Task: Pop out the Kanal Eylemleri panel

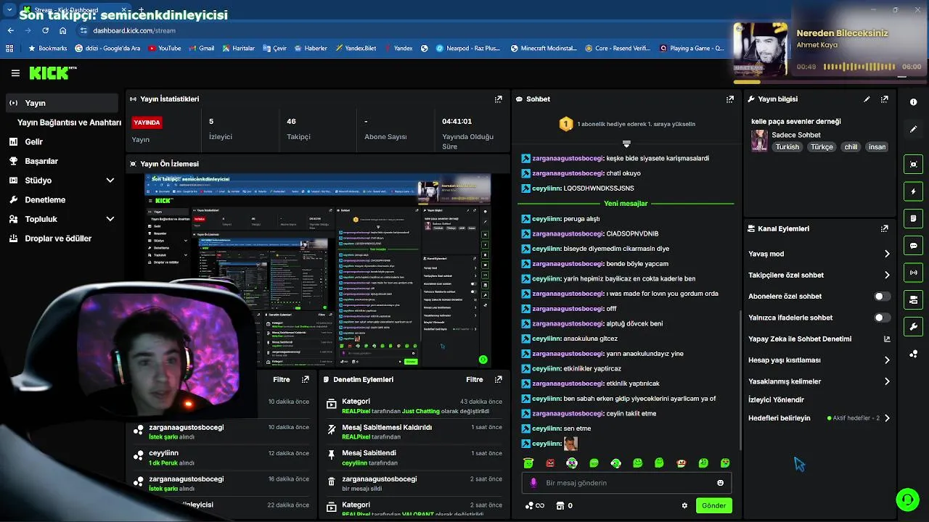Action: click(x=884, y=228)
